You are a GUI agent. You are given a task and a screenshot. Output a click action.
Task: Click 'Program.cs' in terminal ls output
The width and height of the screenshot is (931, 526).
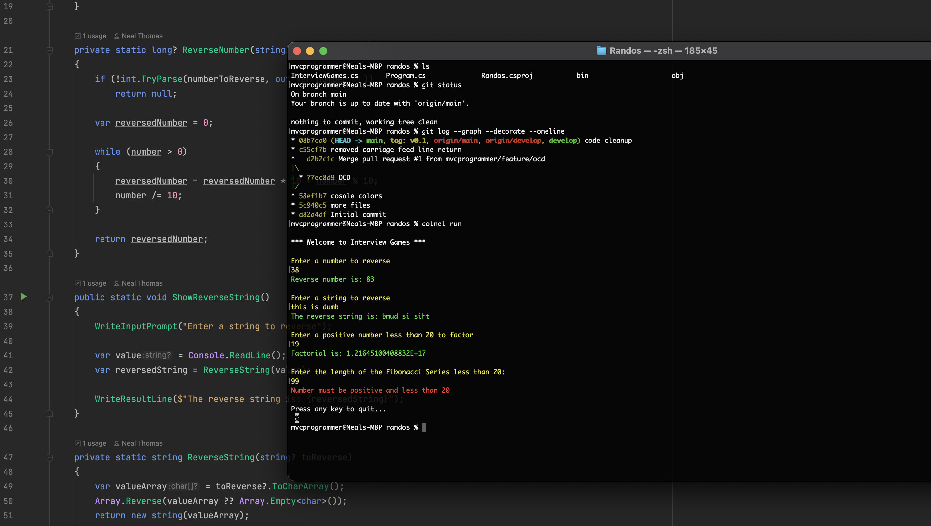pos(406,76)
